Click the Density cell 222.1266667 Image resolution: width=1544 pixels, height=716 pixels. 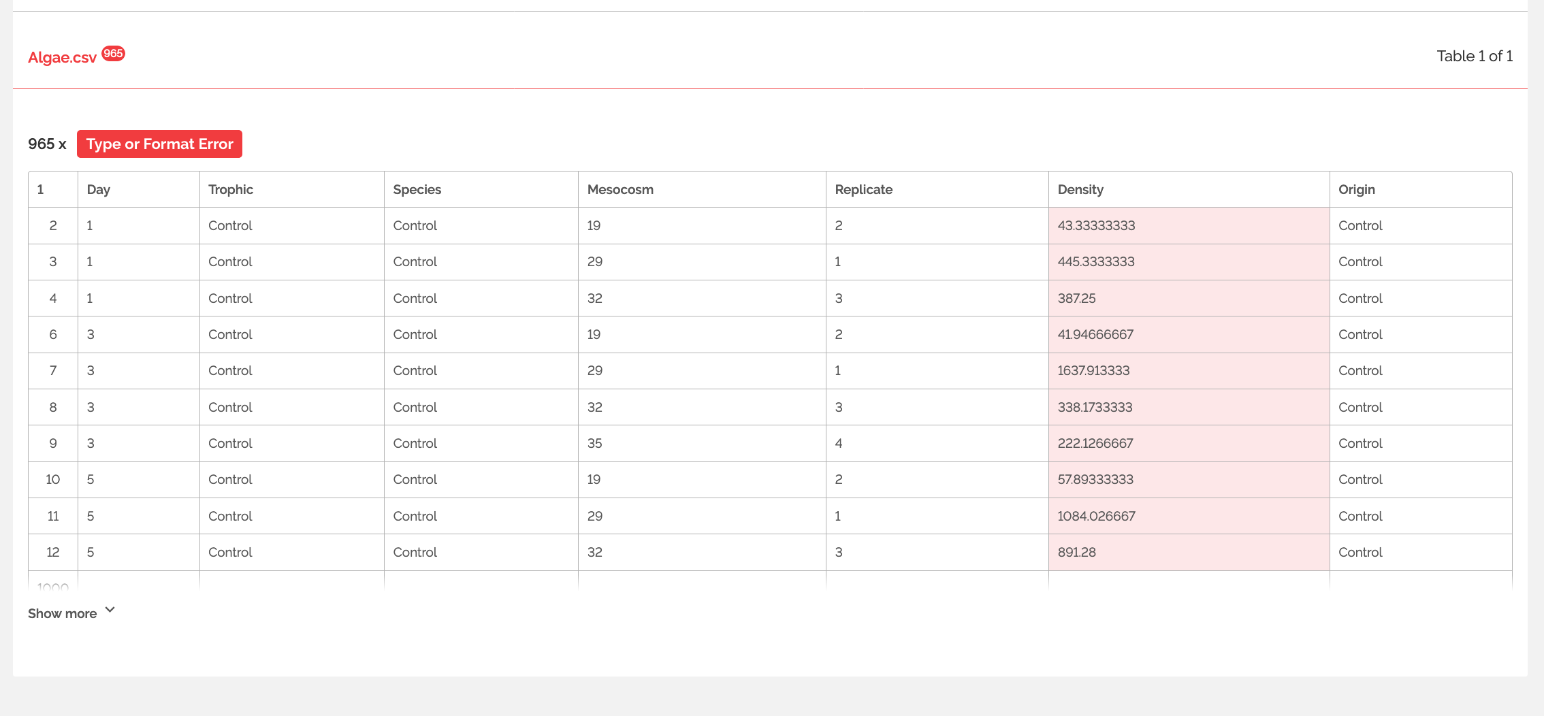[x=1189, y=444]
